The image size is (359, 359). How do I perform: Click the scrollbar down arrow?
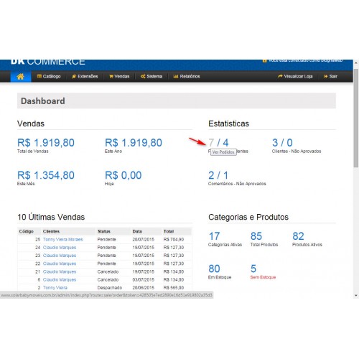coord(356,296)
